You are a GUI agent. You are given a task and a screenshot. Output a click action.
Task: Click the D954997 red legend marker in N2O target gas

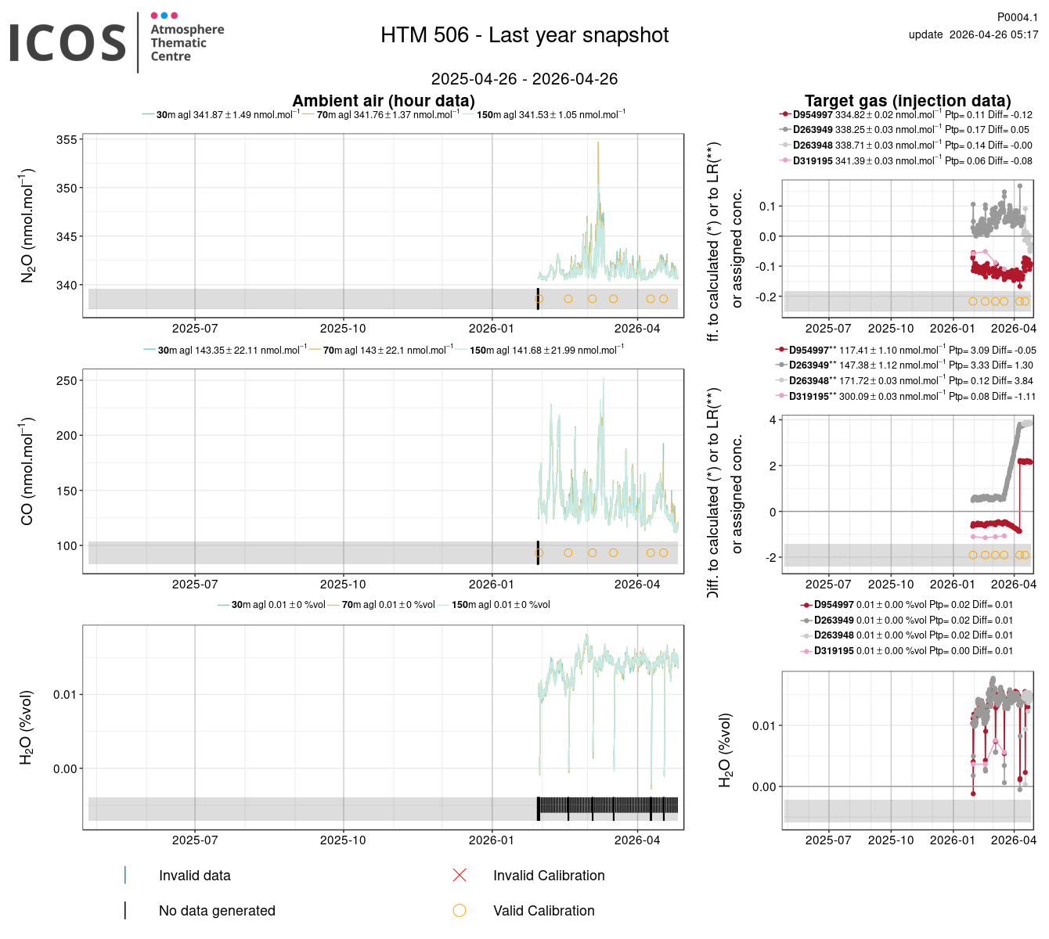pos(785,114)
